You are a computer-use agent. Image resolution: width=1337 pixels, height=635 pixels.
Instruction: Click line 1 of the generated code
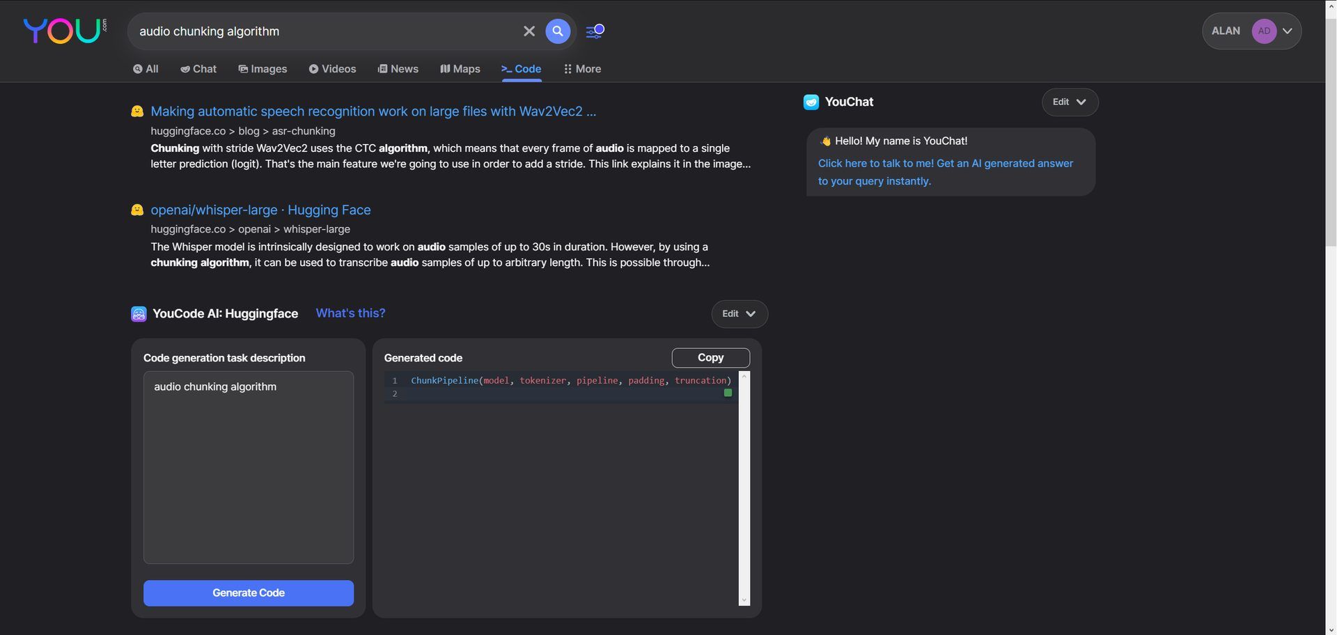click(570, 381)
